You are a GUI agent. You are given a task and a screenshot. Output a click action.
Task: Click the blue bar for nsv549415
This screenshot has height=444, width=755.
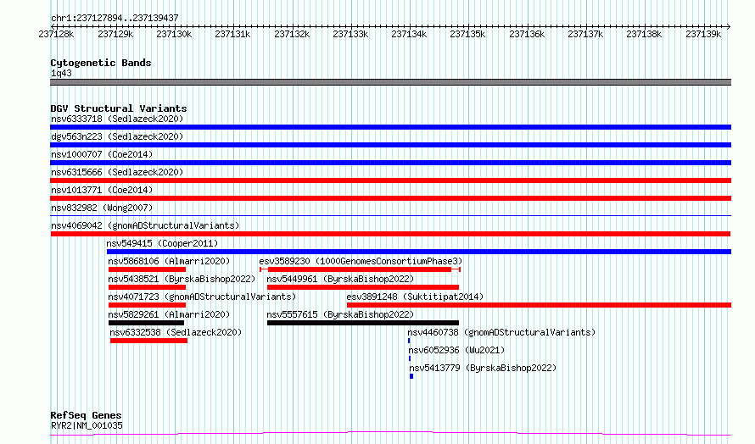(x=419, y=252)
